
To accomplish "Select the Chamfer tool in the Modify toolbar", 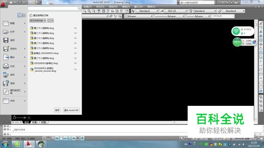I will pos(261,82).
